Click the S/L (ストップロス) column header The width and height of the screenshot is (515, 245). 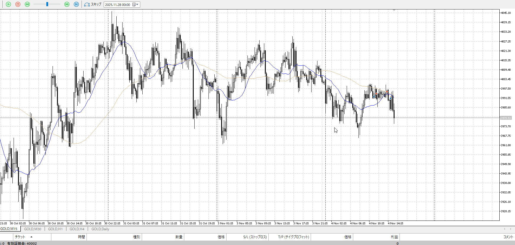(x=255, y=237)
